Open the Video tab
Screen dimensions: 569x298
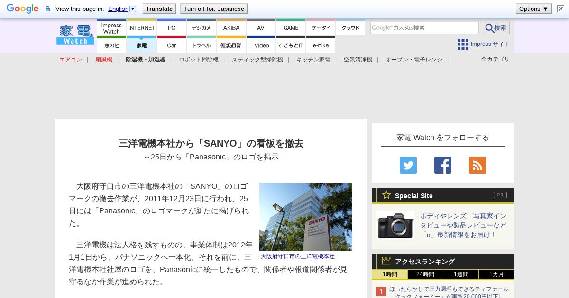point(261,45)
